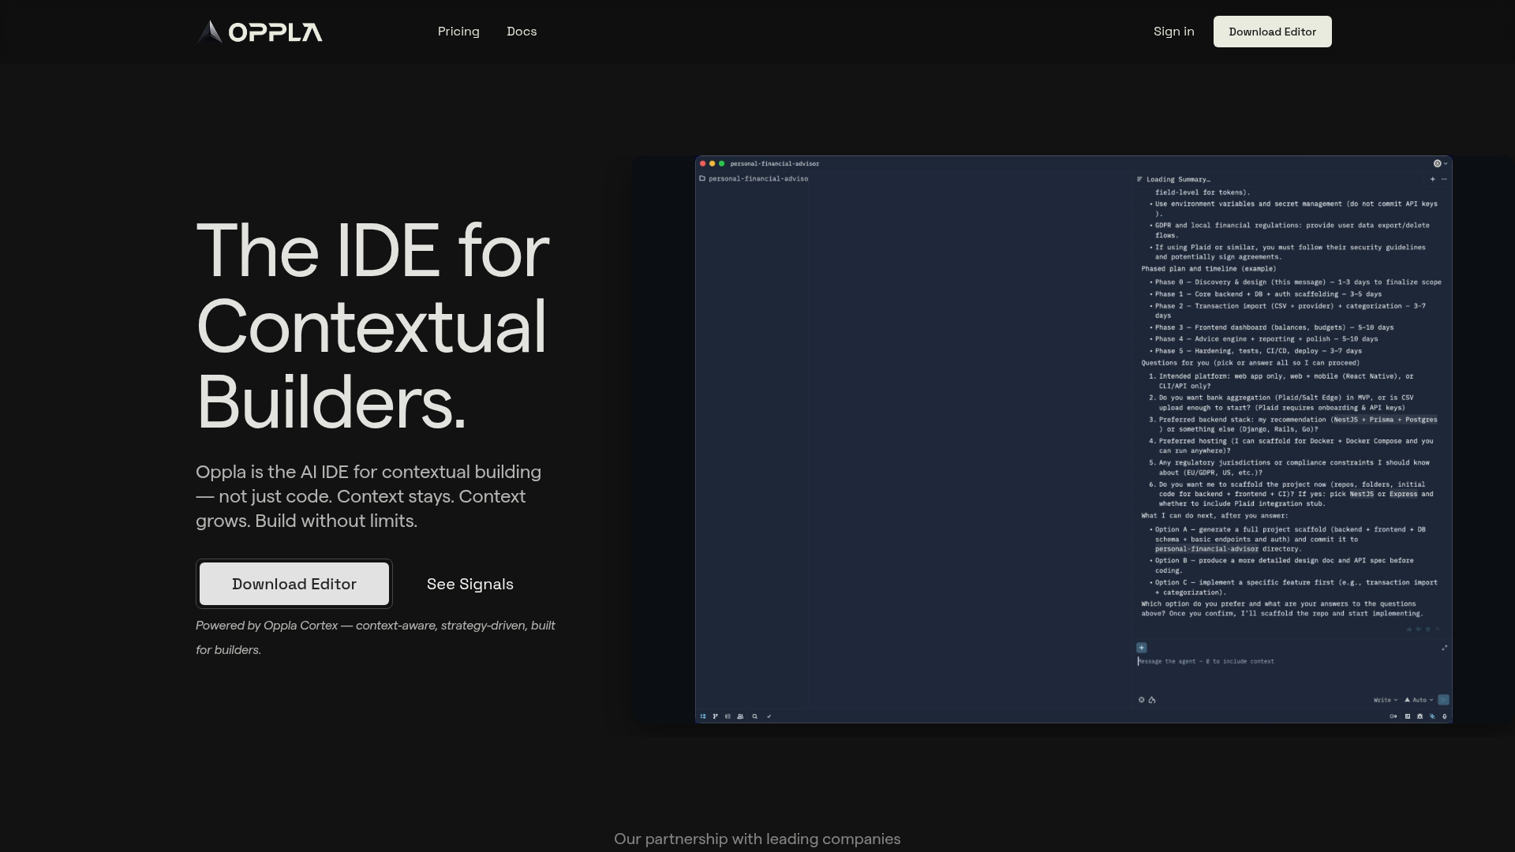Open the Write mode dropdown
Screen dimensions: 1515x852
pos(1385,700)
